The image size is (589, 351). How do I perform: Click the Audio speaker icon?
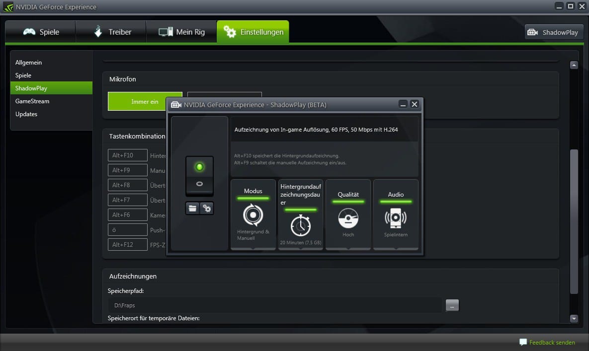396,218
